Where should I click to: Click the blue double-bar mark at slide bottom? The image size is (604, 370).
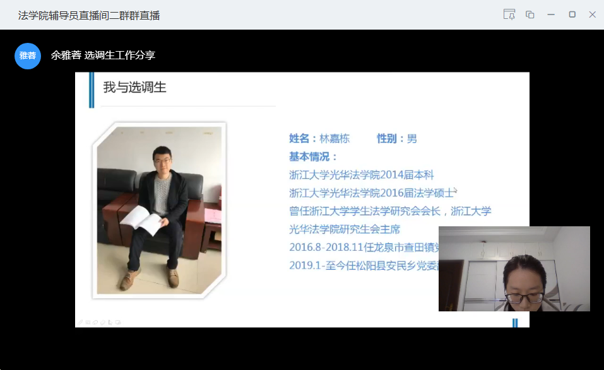(x=515, y=323)
